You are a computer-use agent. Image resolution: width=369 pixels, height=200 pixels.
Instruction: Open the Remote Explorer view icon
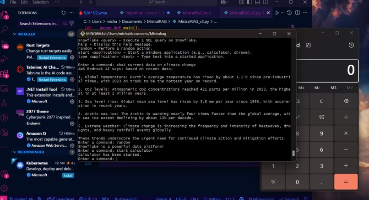tap(5, 88)
